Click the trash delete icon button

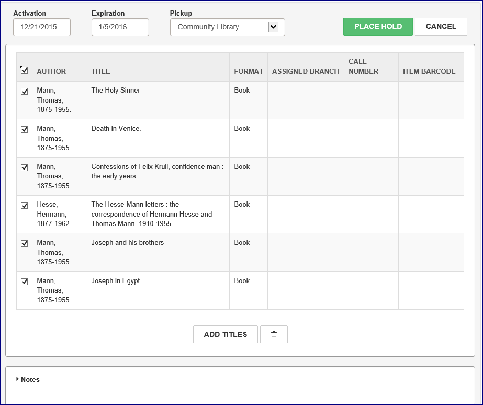tap(274, 334)
